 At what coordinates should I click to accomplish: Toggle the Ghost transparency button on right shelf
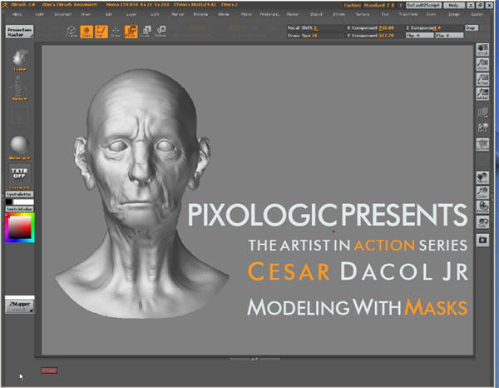[x=482, y=145]
